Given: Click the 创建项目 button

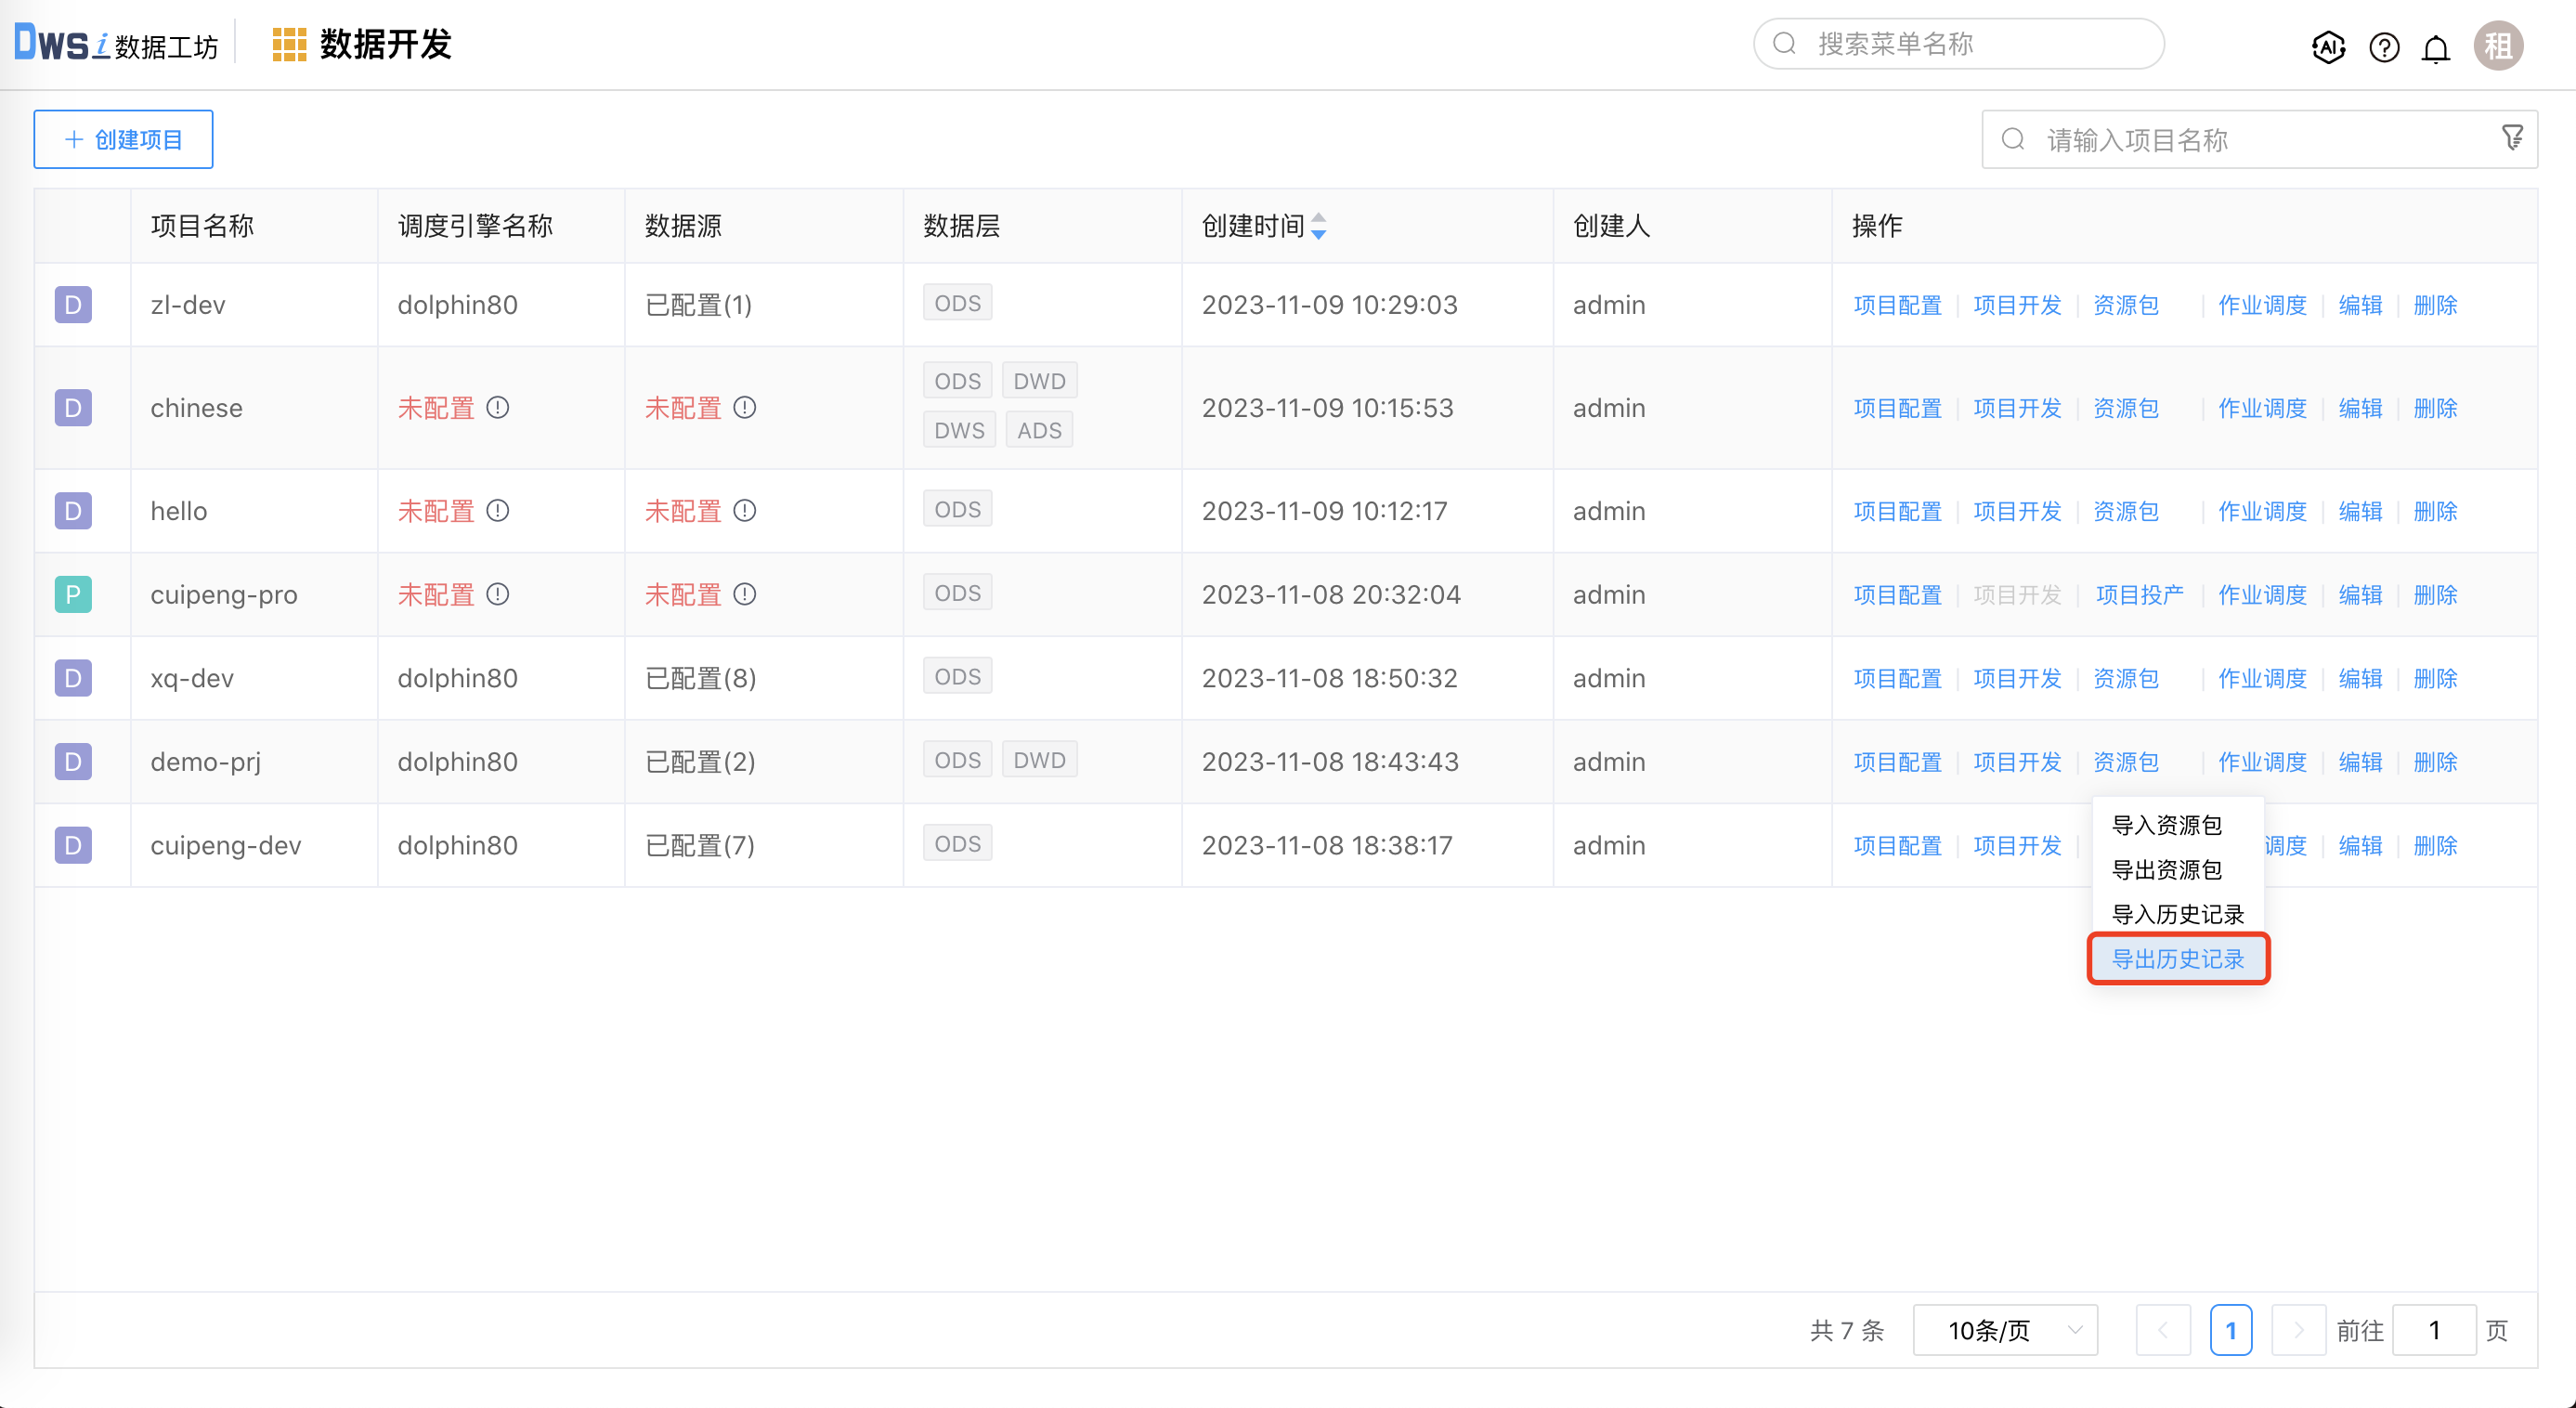Looking at the screenshot, I should tap(123, 139).
